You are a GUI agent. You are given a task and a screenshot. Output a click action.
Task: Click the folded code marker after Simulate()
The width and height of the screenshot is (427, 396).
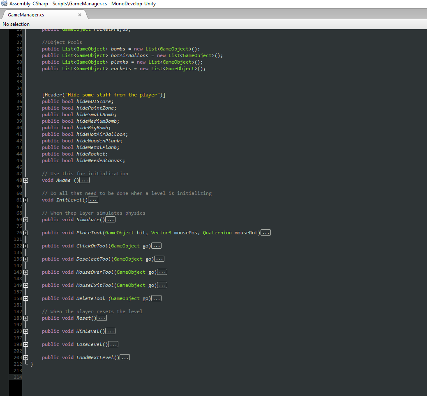coord(110,220)
